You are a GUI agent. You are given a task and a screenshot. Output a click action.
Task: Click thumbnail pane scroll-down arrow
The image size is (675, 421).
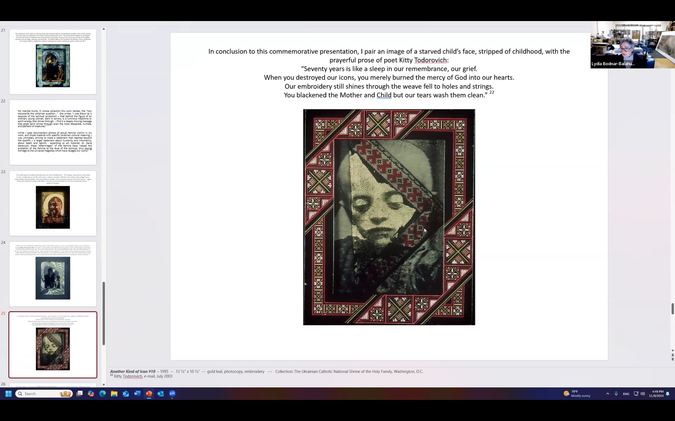pyautogui.click(x=104, y=385)
